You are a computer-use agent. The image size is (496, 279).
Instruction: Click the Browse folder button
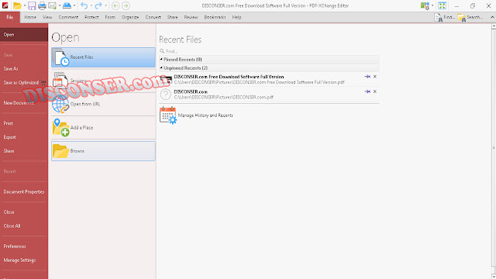pyautogui.click(x=103, y=151)
